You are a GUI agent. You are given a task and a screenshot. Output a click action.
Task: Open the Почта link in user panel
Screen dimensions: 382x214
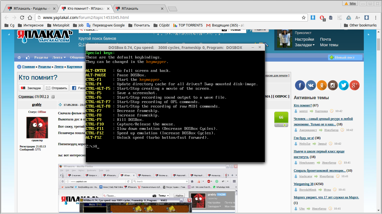tap(326, 39)
